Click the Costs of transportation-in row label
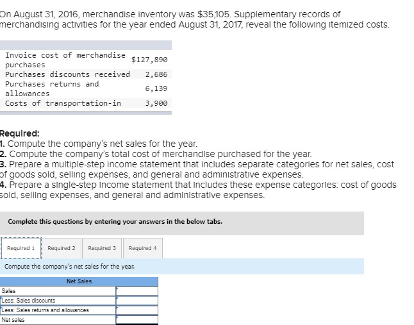The width and height of the screenshot is (414, 325). [x=63, y=103]
